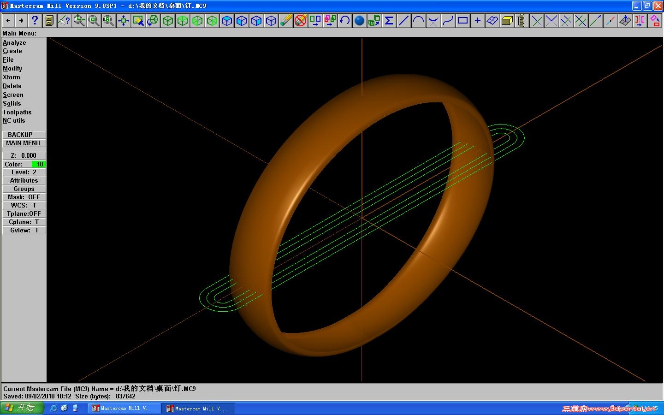Image resolution: width=664 pixels, height=415 pixels.
Task: Click the Extend green arrow line icon
Action: (595, 20)
